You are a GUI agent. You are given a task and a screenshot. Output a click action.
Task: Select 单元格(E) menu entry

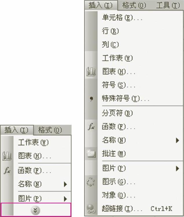[141, 18]
